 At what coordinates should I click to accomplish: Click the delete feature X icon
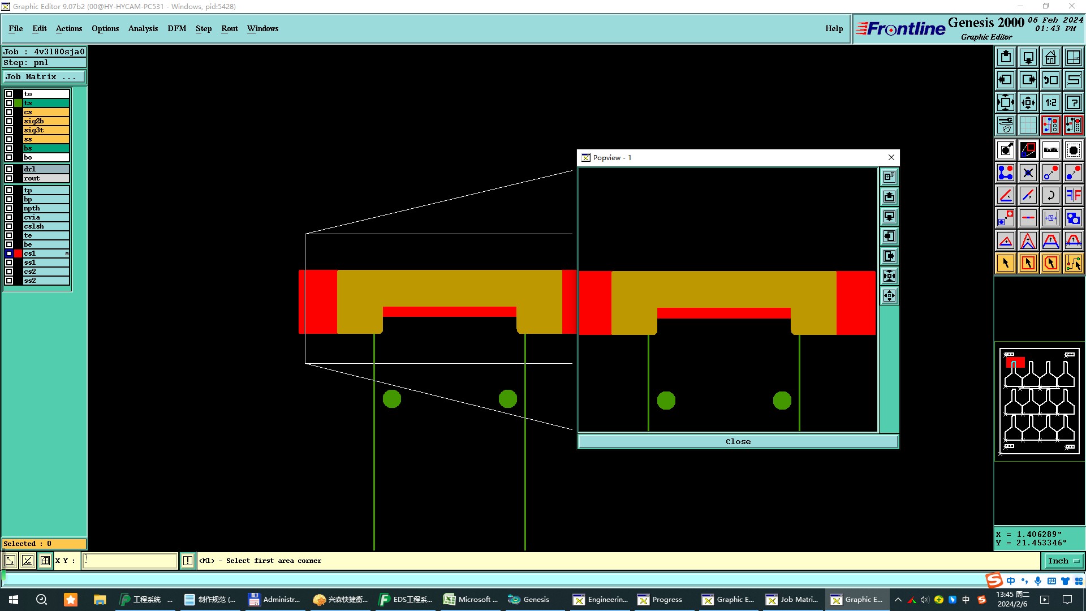pos(1028,173)
